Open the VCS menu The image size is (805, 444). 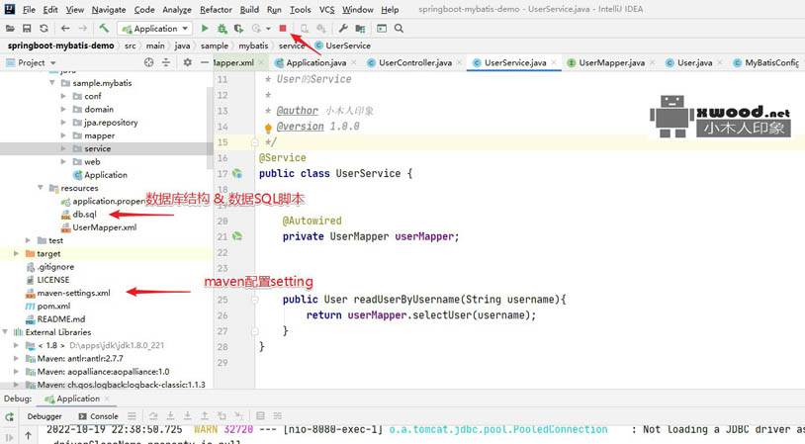327,9
